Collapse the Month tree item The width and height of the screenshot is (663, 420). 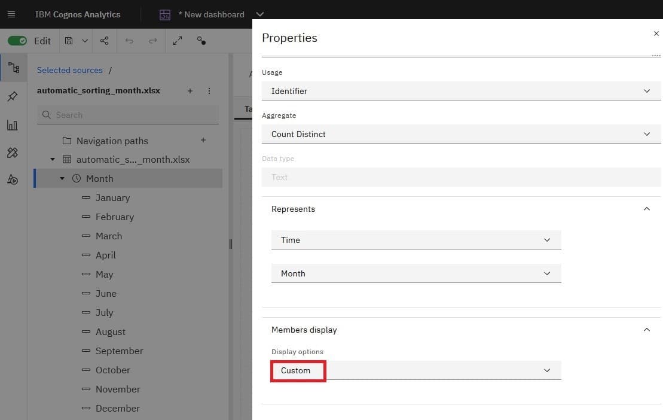(x=62, y=178)
